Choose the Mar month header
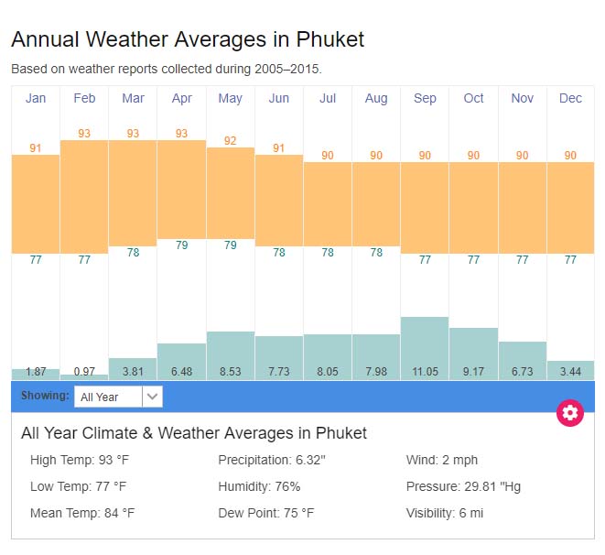The width and height of the screenshot is (605, 555). tap(133, 99)
